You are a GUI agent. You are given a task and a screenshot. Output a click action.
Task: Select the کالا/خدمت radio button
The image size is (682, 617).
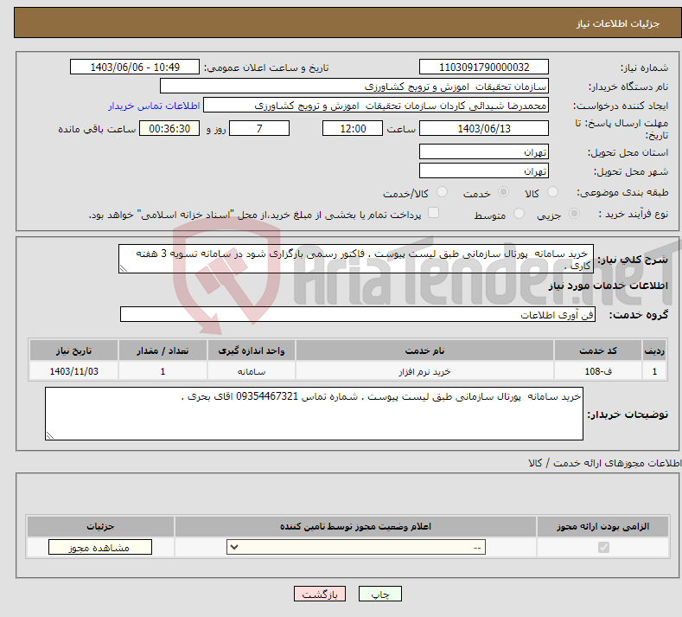(x=442, y=192)
